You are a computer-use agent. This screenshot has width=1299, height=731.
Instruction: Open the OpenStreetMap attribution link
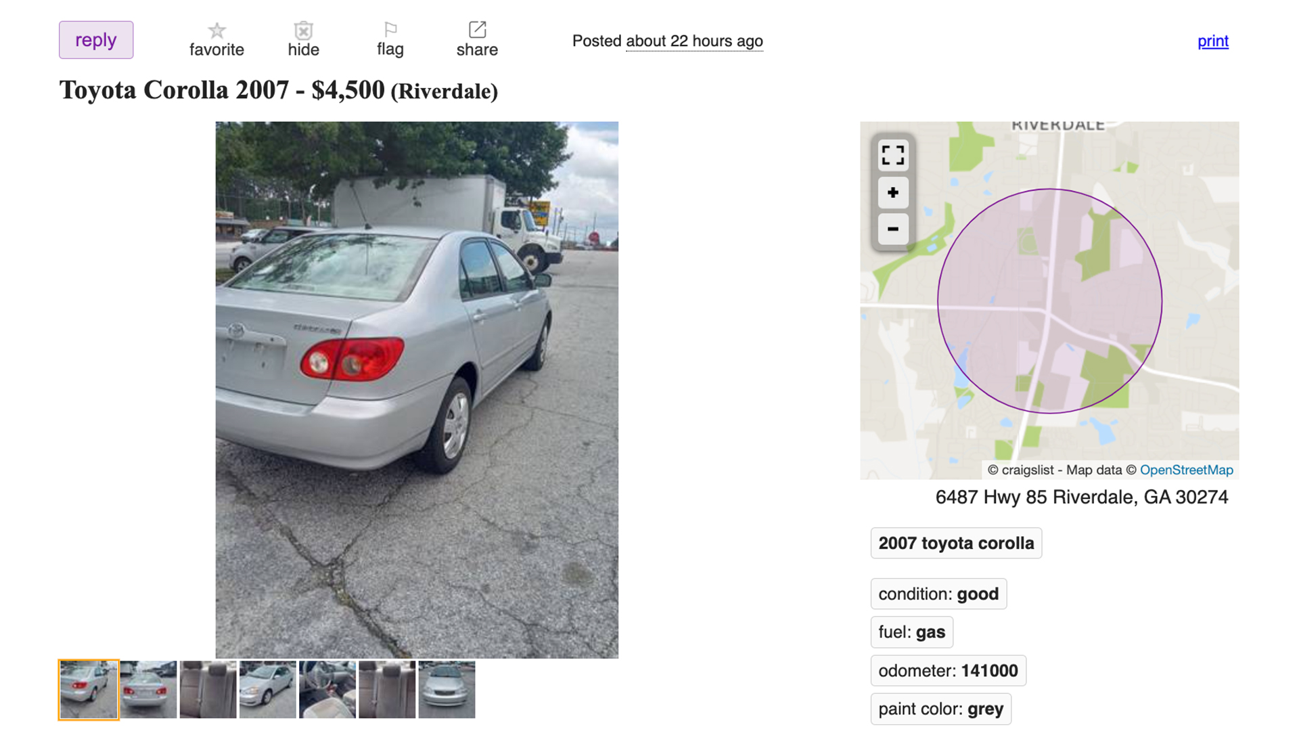pyautogui.click(x=1186, y=470)
